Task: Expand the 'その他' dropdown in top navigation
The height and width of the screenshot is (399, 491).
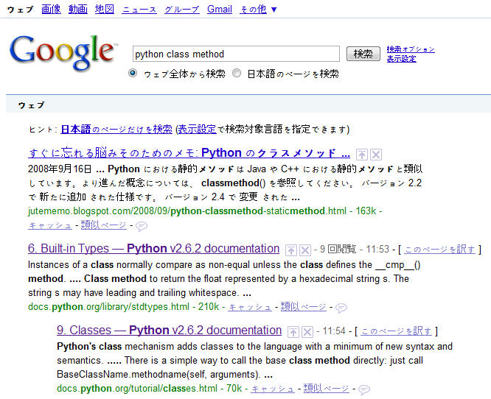Action: click(x=258, y=10)
